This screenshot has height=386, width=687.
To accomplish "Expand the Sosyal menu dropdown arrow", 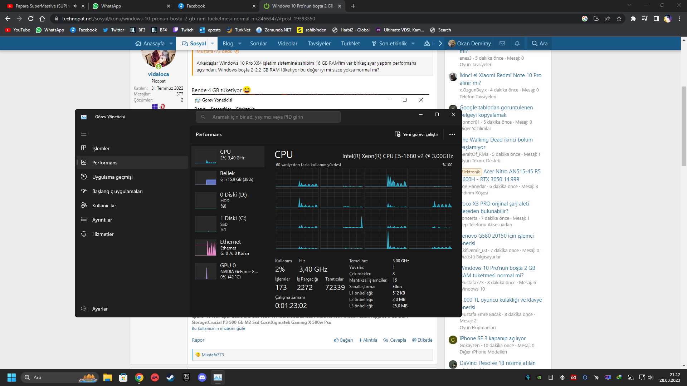I will click(x=213, y=44).
